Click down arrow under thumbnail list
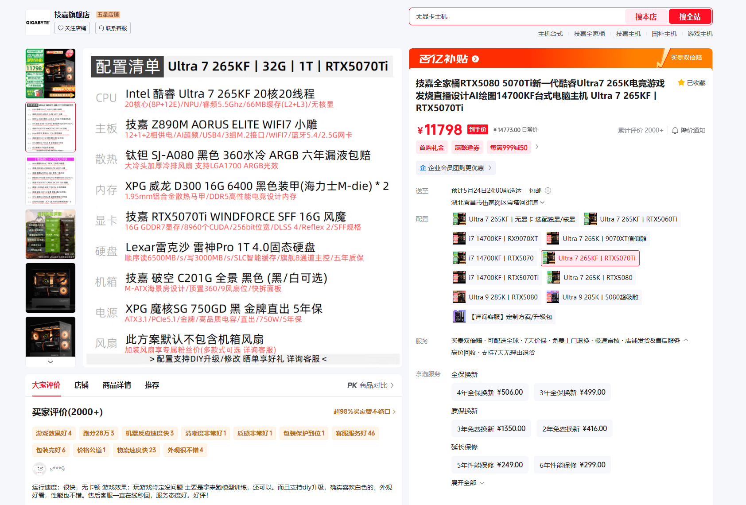This screenshot has height=505, width=746. (x=51, y=361)
